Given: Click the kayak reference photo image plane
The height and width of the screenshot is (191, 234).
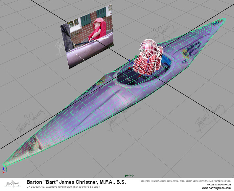Looking at the screenshot, I should tap(86, 37).
